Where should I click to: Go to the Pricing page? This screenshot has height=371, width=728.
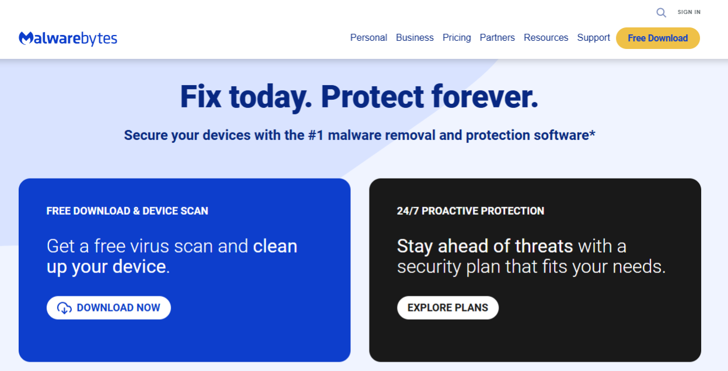(457, 38)
